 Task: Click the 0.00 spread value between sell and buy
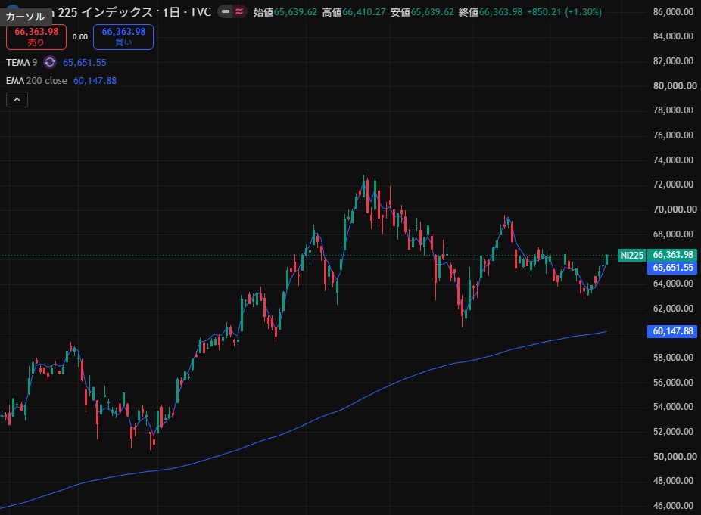(80, 36)
